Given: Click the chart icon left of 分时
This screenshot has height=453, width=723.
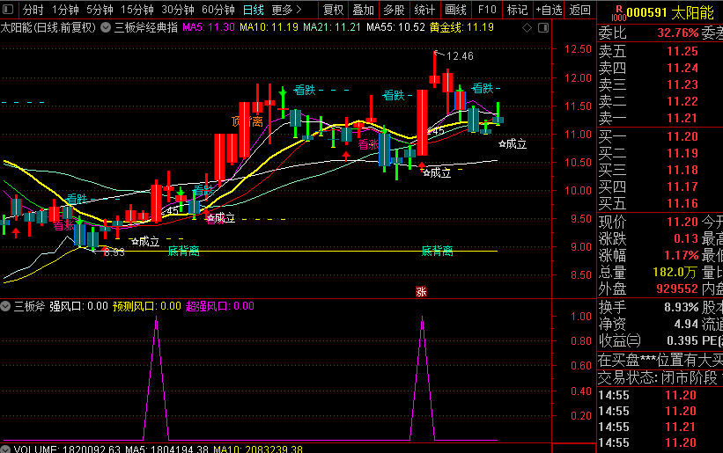Looking at the screenshot, I should pyautogui.click(x=10, y=11).
